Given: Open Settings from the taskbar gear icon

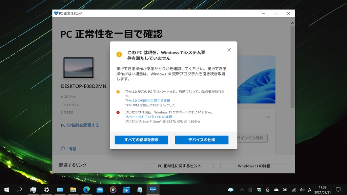Looking at the screenshot, I should point(46,190).
